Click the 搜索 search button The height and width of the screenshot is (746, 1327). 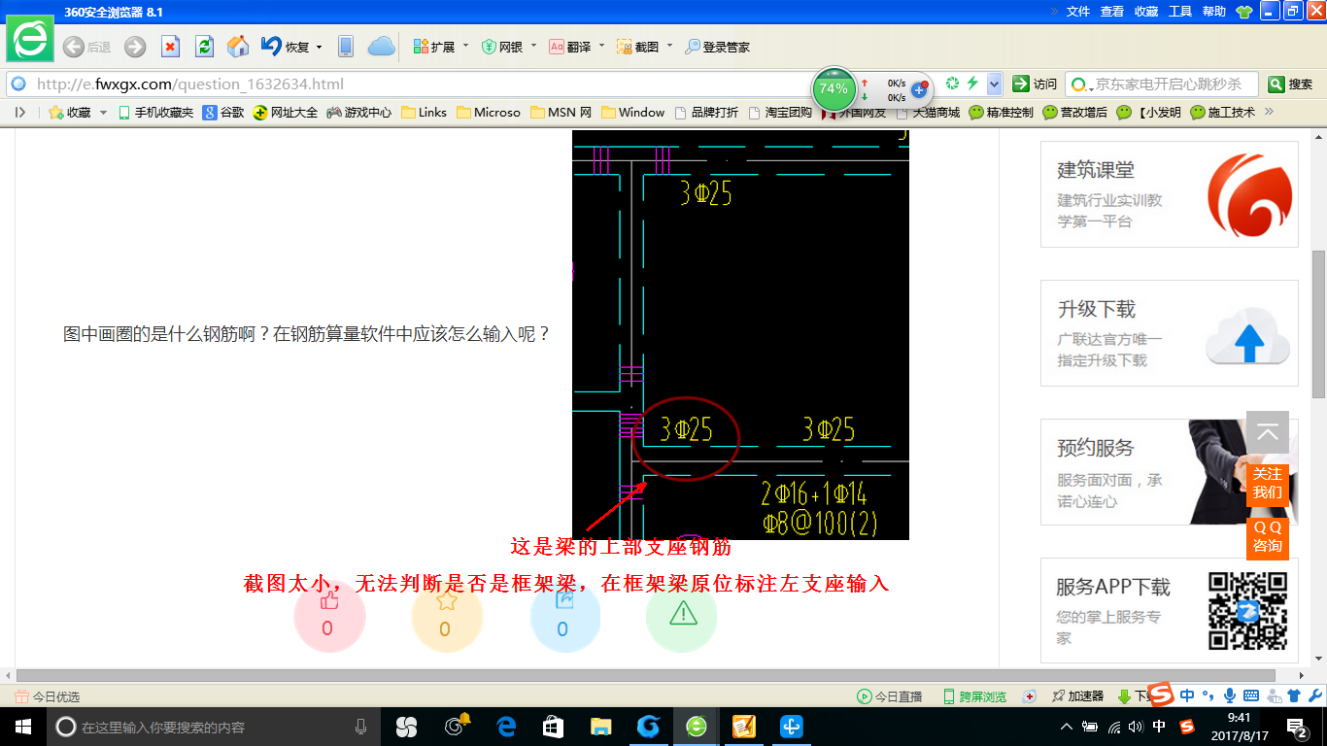point(1290,85)
